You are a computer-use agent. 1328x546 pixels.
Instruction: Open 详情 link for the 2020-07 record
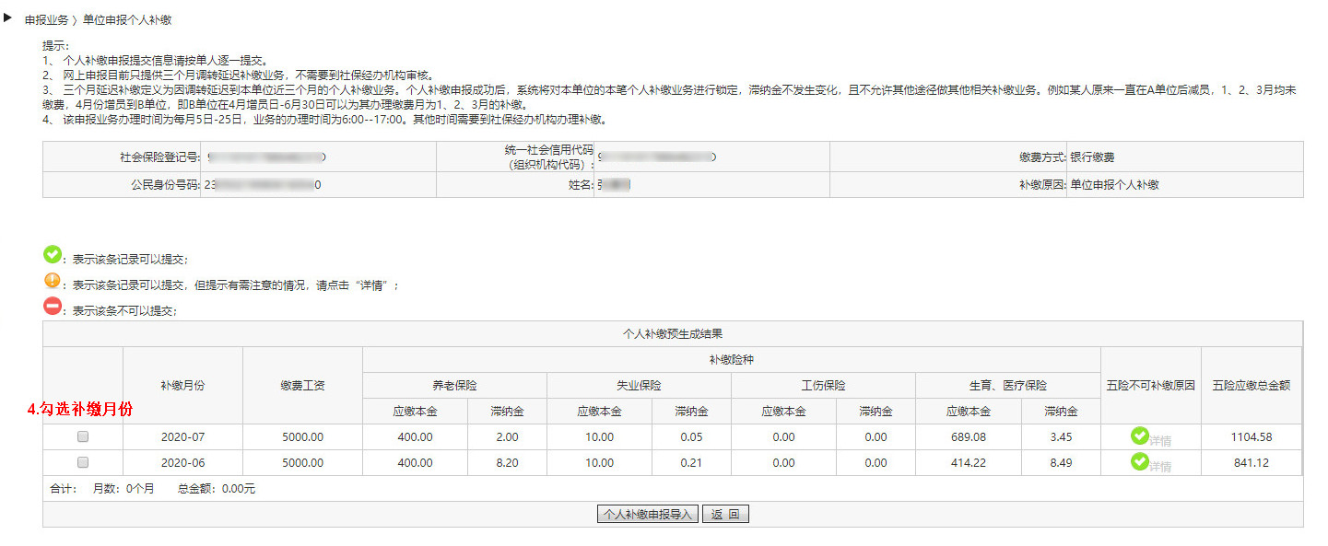click(1160, 441)
